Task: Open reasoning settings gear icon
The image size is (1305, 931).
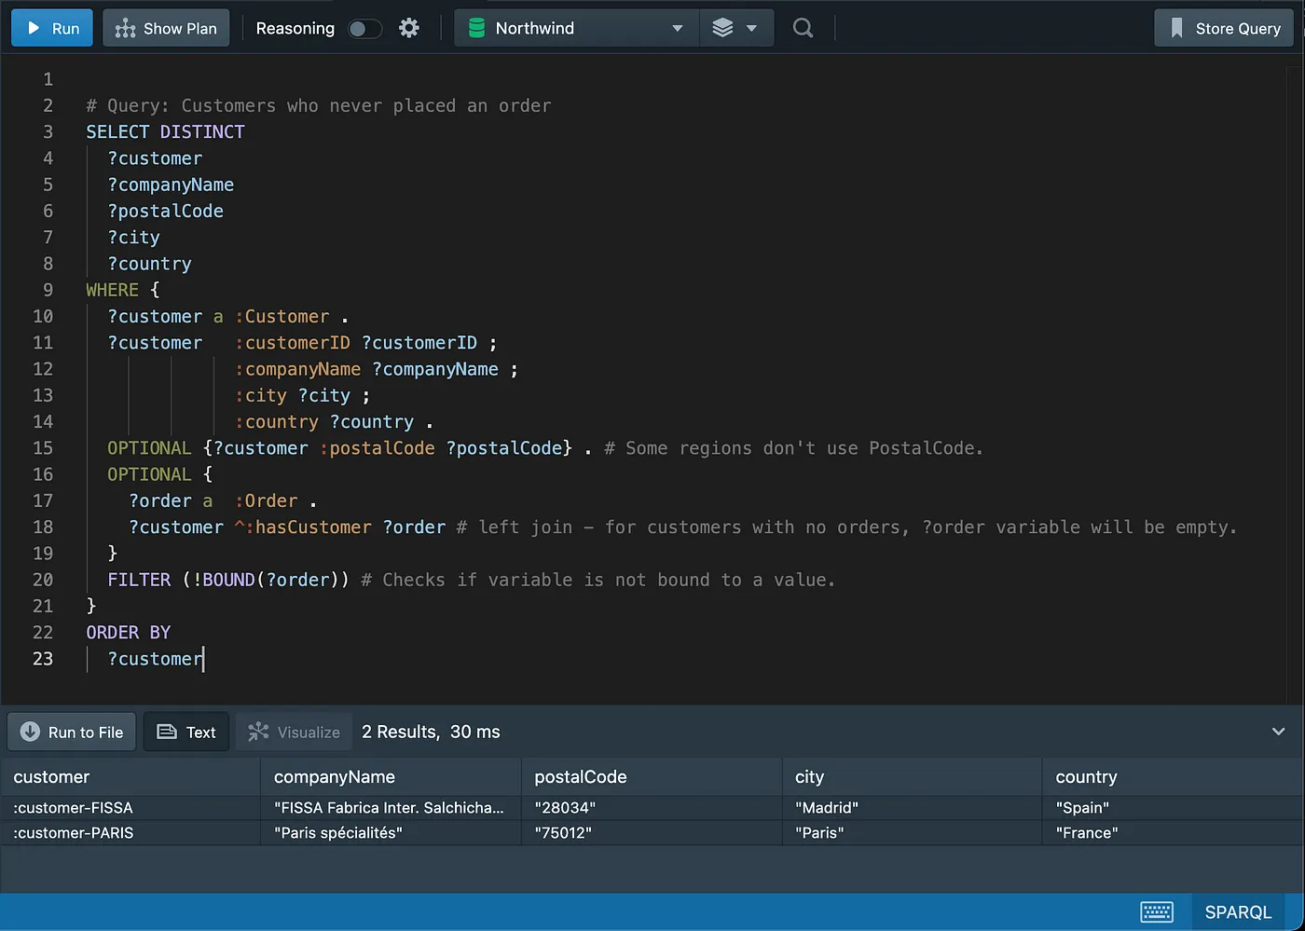Action: tap(408, 28)
